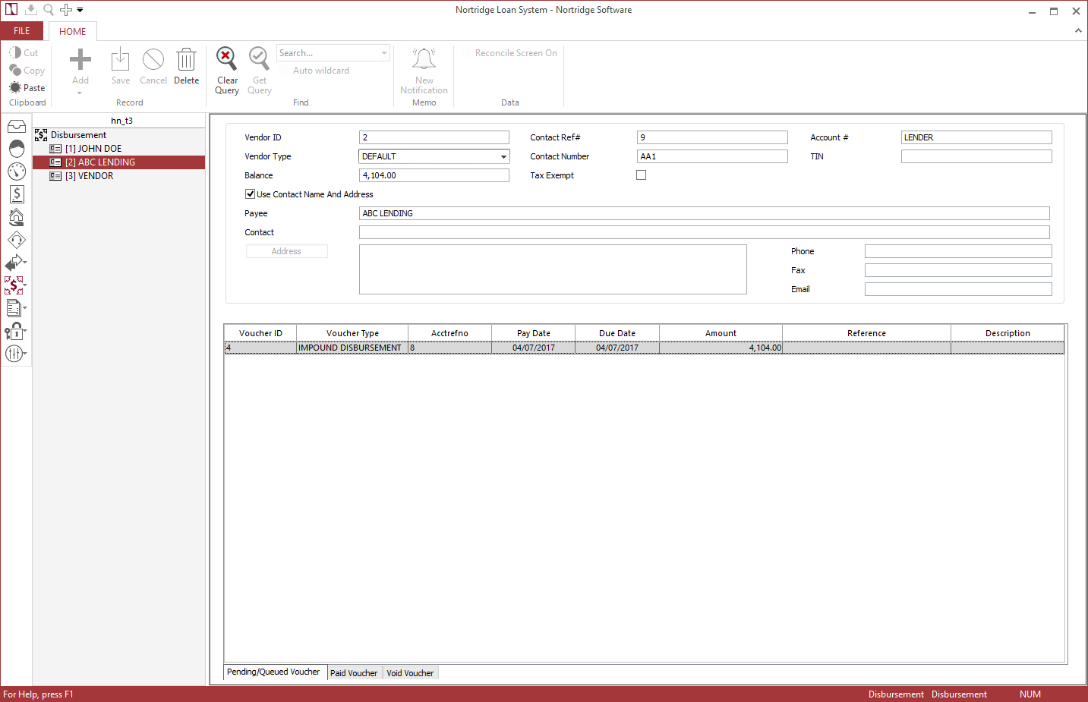Click the Payee field ABC LENDING
This screenshot has height=702, width=1088.
coord(705,213)
